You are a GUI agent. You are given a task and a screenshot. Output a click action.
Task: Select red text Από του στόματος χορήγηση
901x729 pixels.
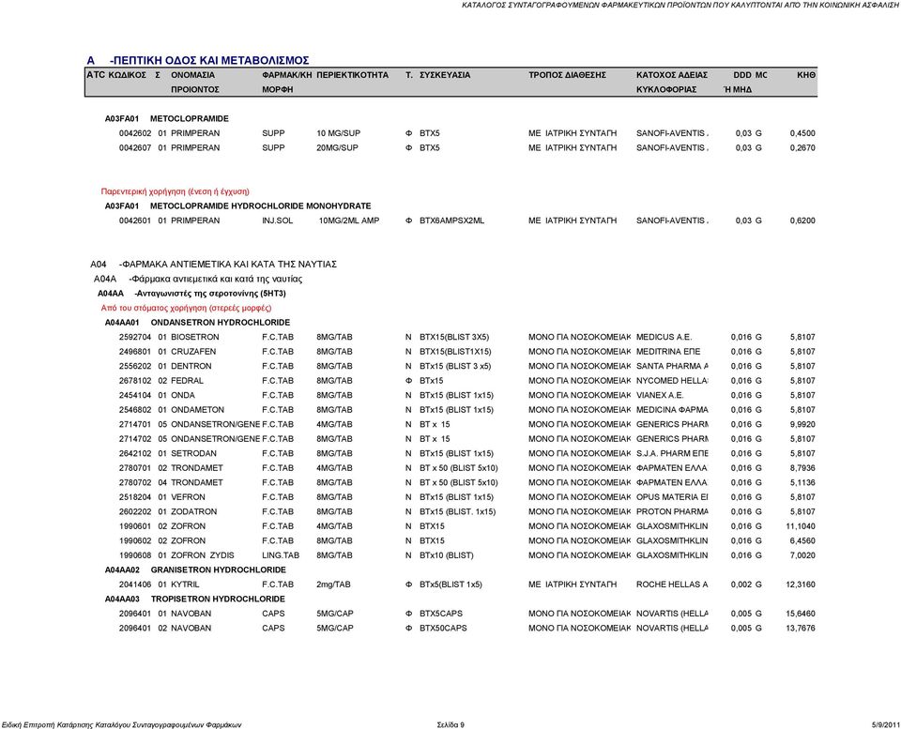tap(186, 308)
